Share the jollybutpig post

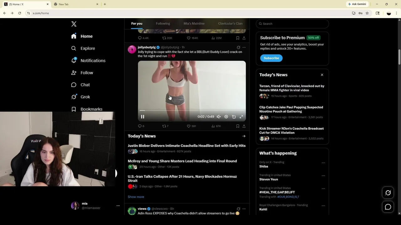pyautogui.click(x=244, y=126)
